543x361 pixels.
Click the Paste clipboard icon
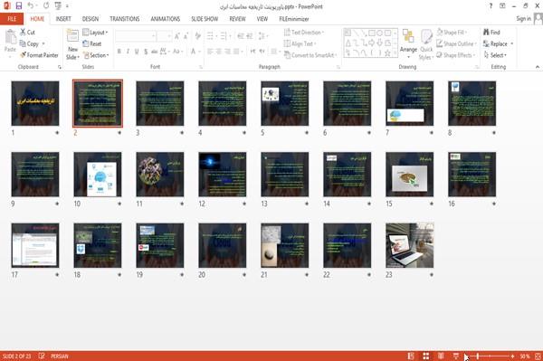click(10, 37)
